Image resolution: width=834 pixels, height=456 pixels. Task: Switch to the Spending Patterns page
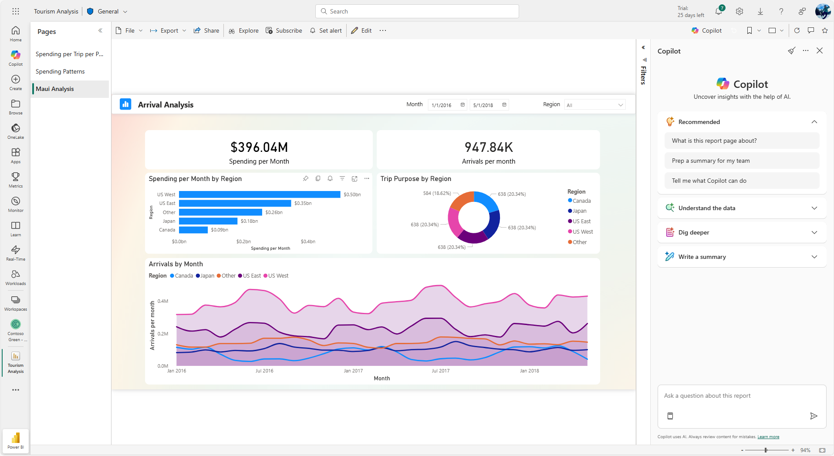[x=60, y=71]
